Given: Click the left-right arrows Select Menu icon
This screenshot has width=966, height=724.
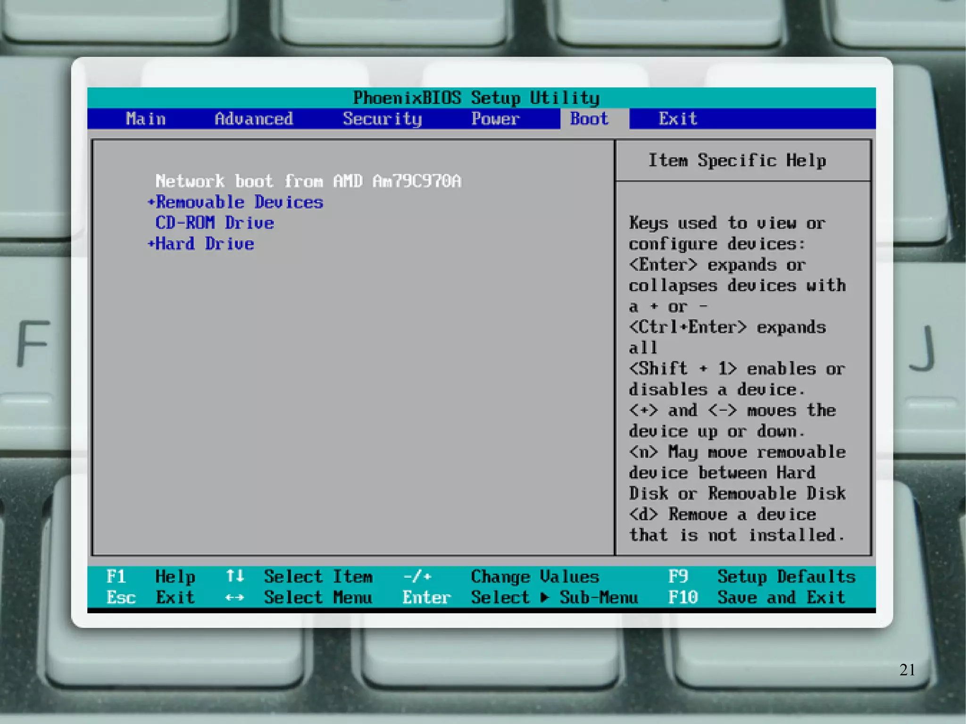Looking at the screenshot, I should tap(234, 598).
